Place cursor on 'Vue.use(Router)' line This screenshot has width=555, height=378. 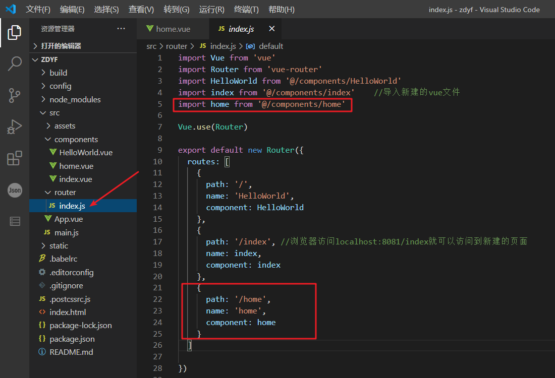213,127
